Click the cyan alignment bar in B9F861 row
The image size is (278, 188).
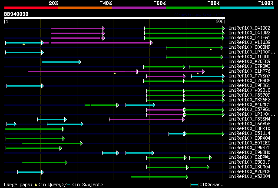25,86
